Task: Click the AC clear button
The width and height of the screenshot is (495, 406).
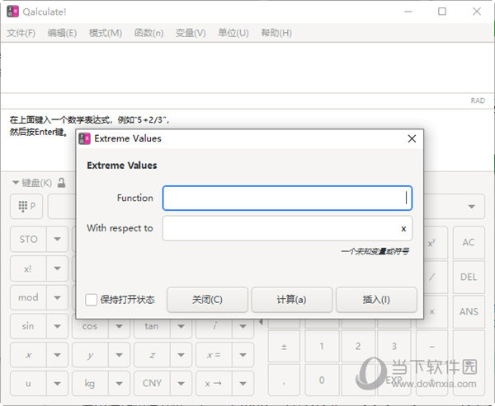Action: 469,242
